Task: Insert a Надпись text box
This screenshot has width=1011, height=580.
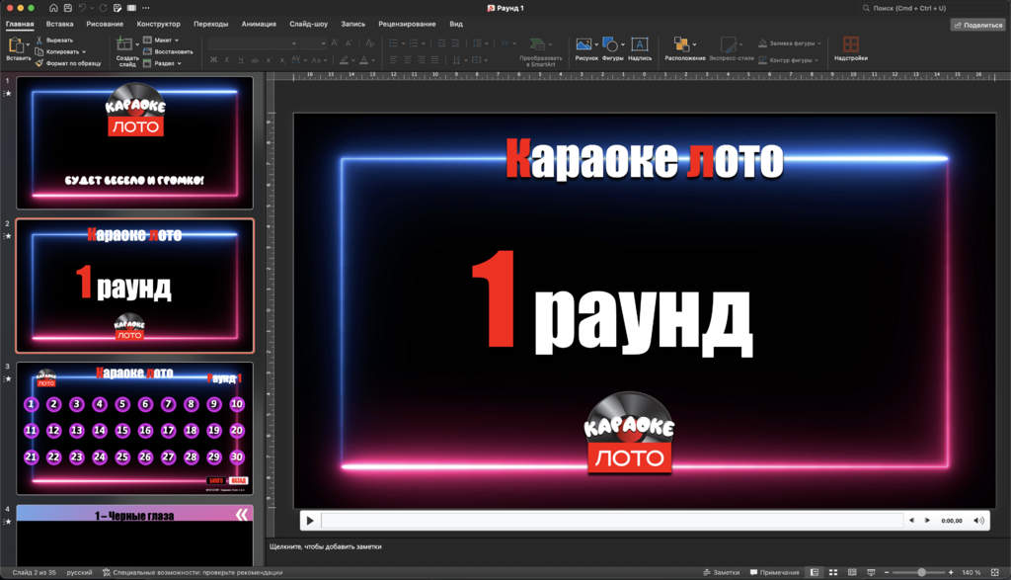Action: 639,44
